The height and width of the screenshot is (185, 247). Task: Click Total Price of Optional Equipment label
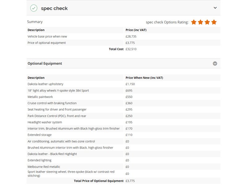point(98,181)
